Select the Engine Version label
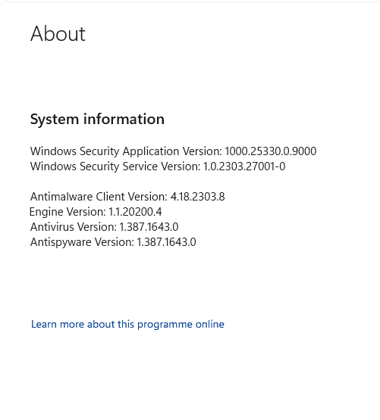This screenshot has width=380, height=420. click(68, 212)
